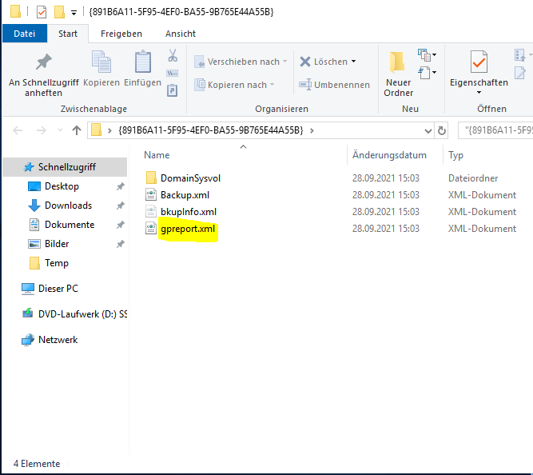The width and height of the screenshot is (533, 475).
Task: Open the quick access toolbar dropdown
Action: point(74,14)
